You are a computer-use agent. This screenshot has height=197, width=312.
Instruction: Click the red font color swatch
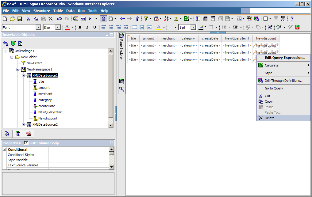67,27
